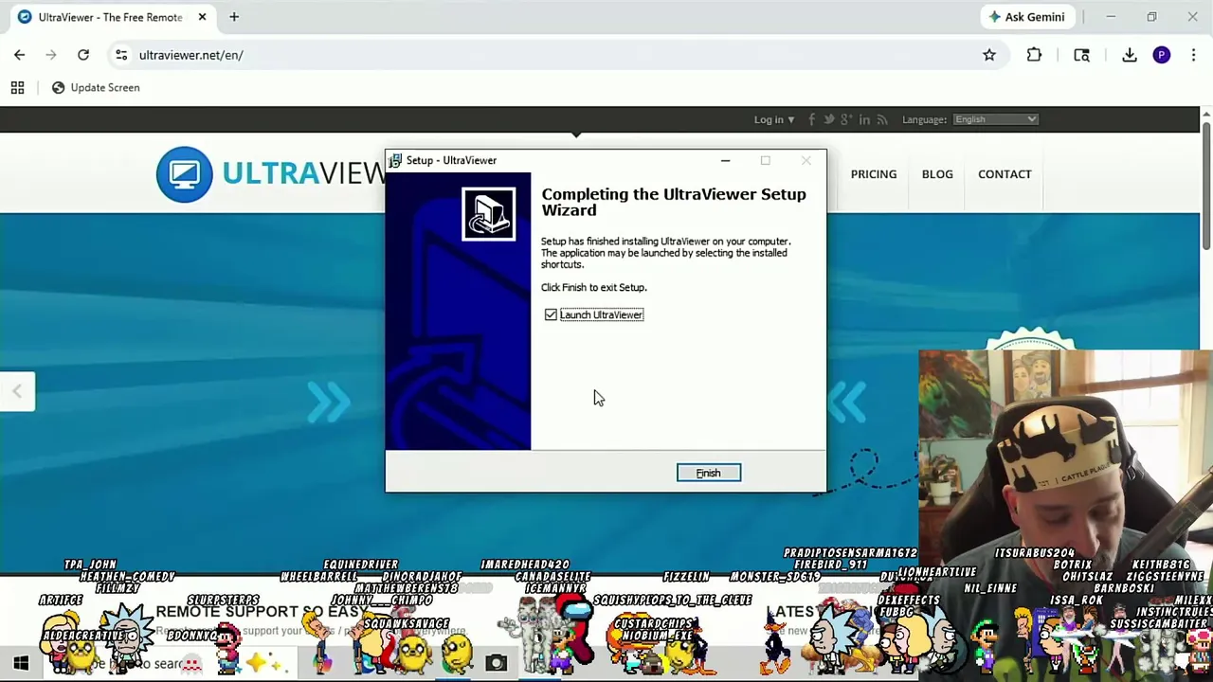Open the UltraViewer LinkedIn icon
The width and height of the screenshot is (1213, 682).
[x=864, y=119]
